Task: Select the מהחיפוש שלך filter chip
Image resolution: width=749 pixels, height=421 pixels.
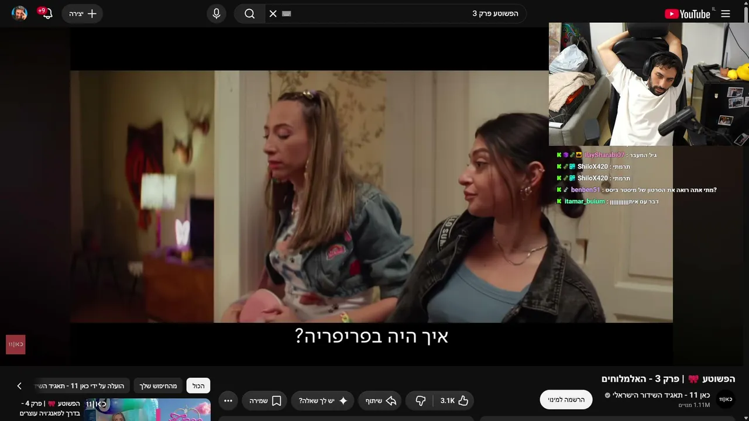Action: [x=158, y=386]
